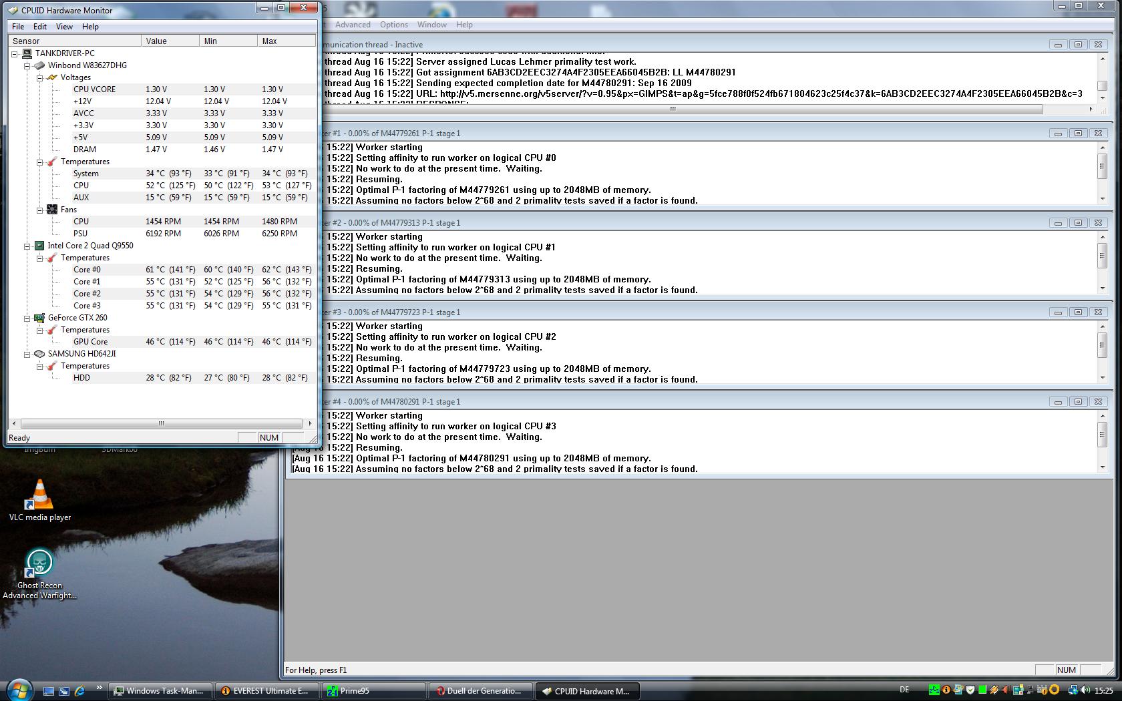Click the security shield tray icon

click(970, 690)
